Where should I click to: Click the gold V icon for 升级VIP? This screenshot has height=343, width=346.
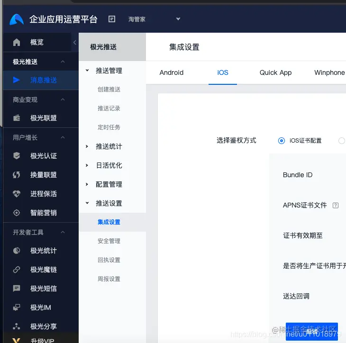coord(17,340)
